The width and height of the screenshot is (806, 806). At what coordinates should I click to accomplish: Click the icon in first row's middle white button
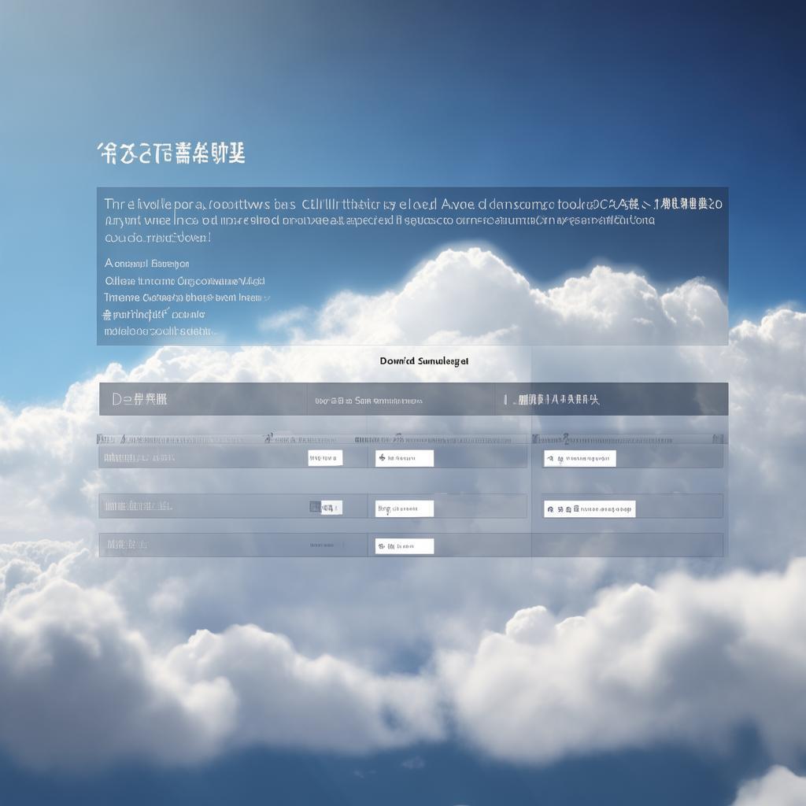coord(382,458)
